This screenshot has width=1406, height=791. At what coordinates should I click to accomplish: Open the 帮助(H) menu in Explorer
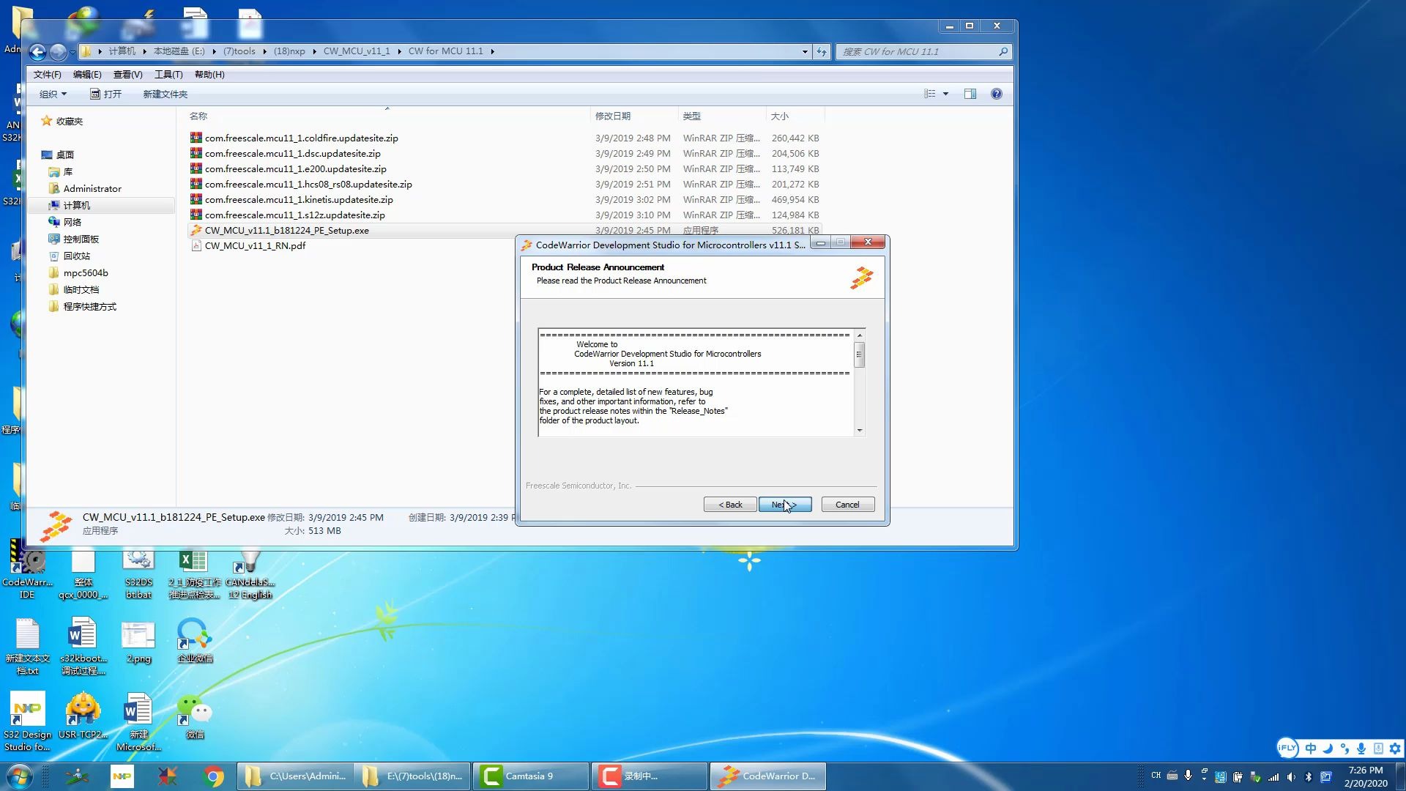pos(209,75)
